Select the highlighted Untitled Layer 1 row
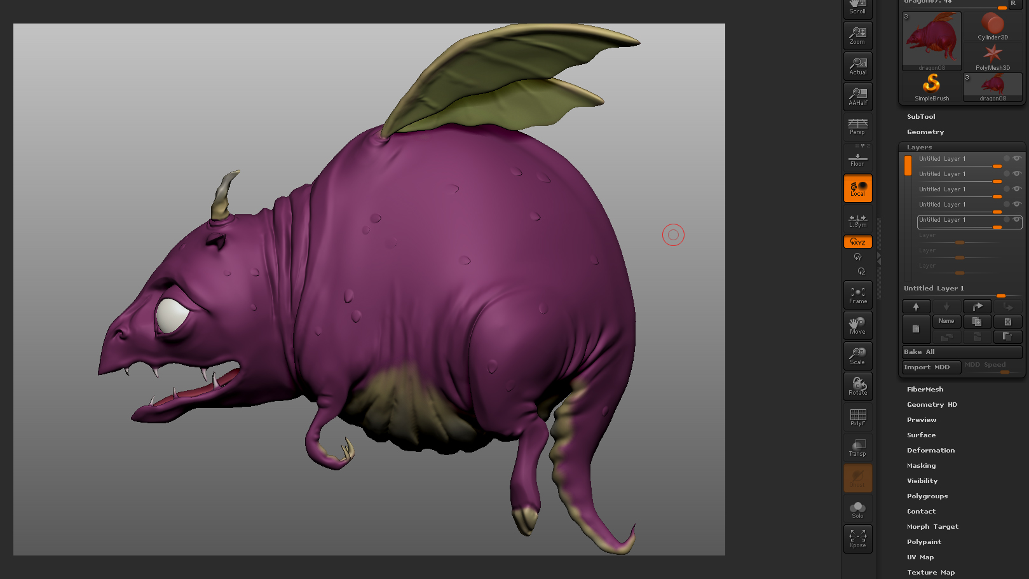This screenshot has width=1029, height=579. point(969,222)
